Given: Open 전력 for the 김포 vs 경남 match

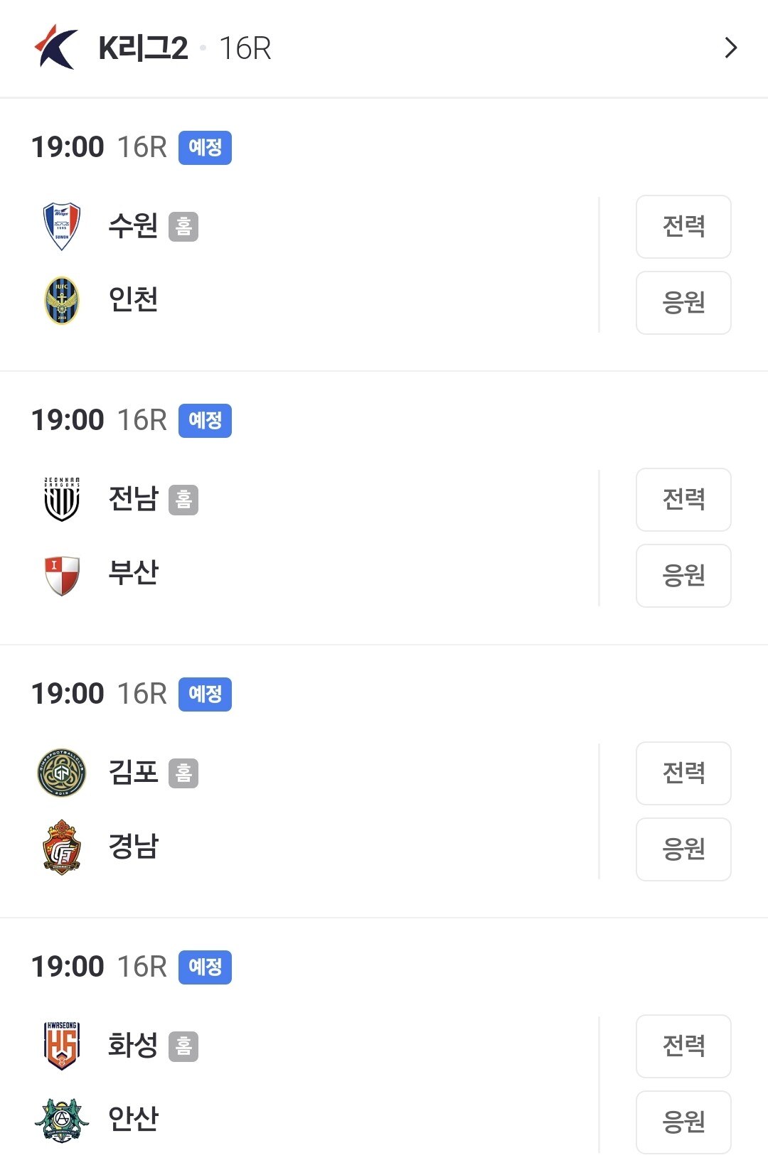Looking at the screenshot, I should click(x=683, y=773).
